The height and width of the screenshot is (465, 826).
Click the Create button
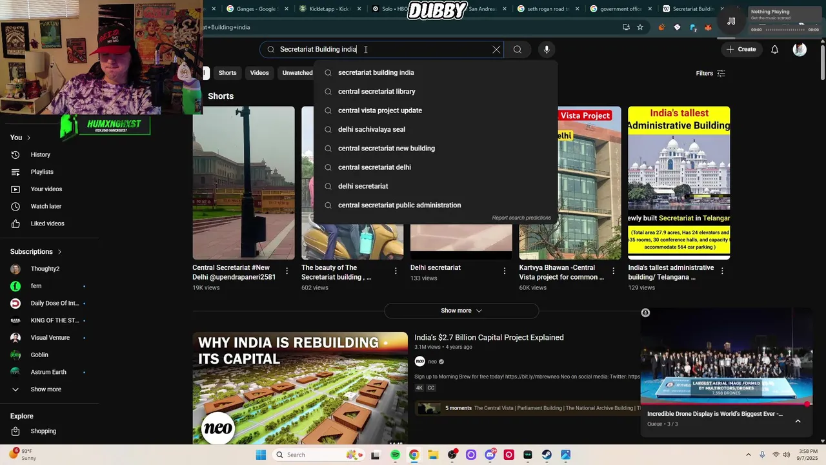click(x=740, y=49)
